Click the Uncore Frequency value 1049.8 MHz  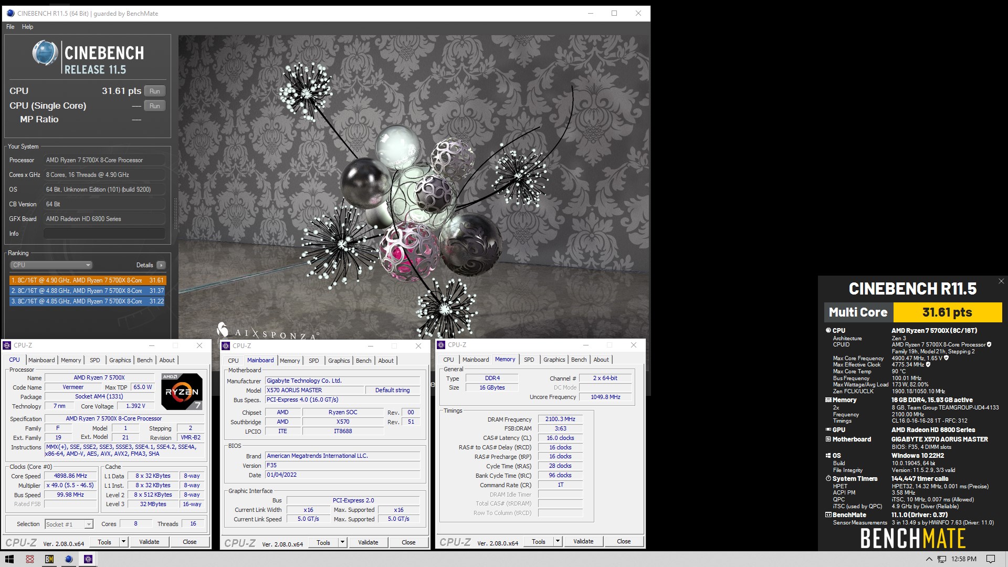(x=605, y=397)
